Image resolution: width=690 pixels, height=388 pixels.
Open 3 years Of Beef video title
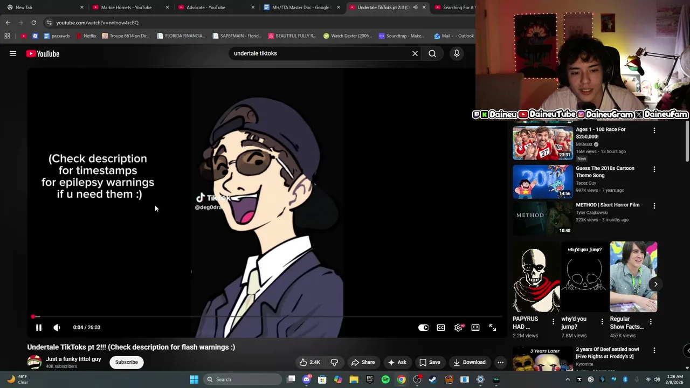tap(608, 353)
